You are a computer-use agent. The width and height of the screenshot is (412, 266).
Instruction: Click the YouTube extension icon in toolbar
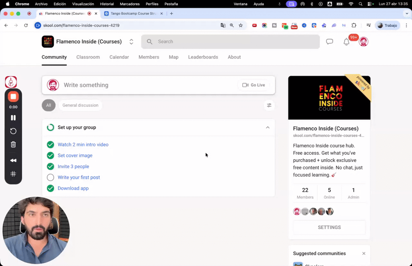(254, 25)
